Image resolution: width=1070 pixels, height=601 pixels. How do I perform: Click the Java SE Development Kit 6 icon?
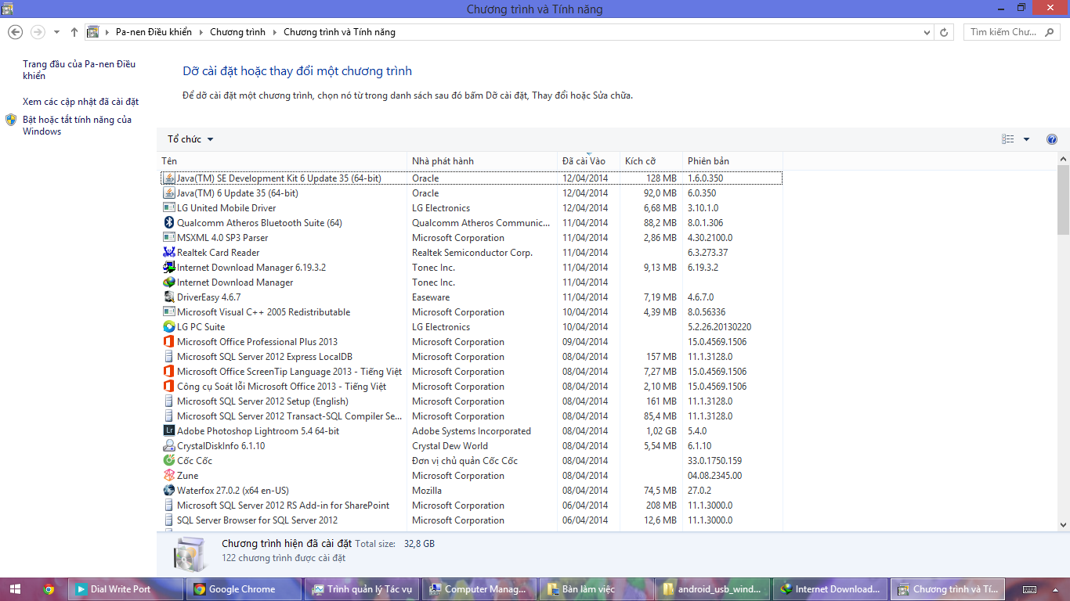[x=168, y=178]
